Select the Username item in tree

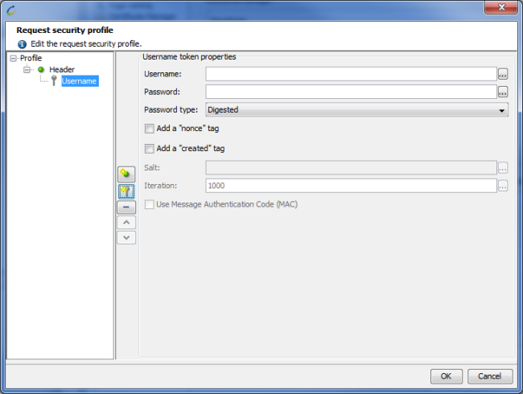79,81
